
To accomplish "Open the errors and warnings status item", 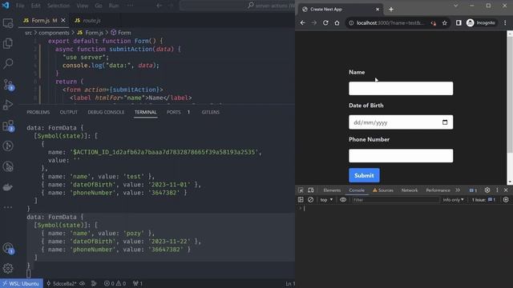I will click(115, 283).
